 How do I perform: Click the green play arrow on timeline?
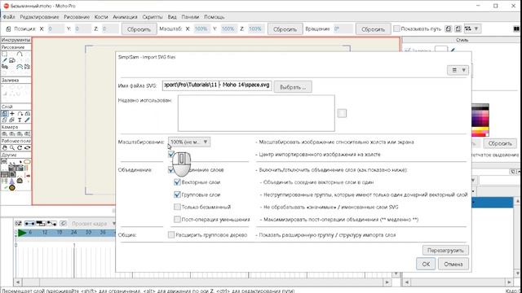22,233
